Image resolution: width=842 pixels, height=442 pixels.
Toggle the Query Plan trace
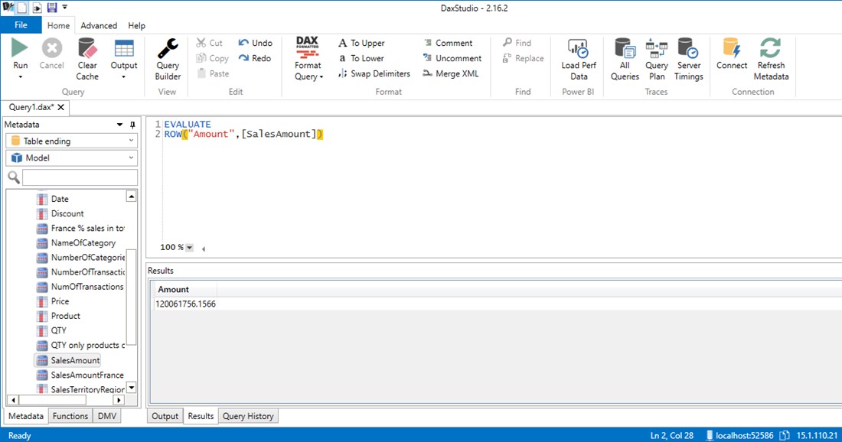coord(656,59)
